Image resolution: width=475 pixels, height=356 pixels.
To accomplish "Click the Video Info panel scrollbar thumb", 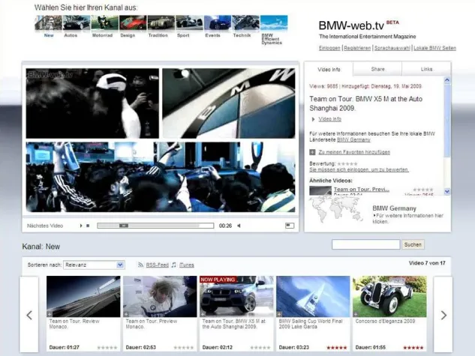I will [446, 121].
